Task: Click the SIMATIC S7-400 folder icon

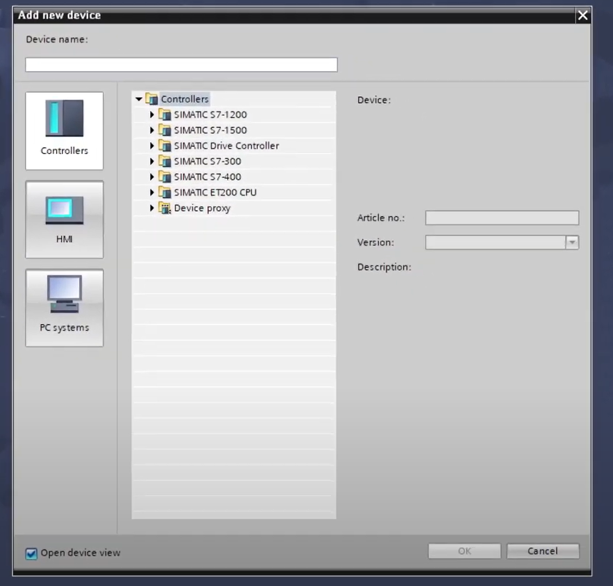Action: click(x=165, y=177)
